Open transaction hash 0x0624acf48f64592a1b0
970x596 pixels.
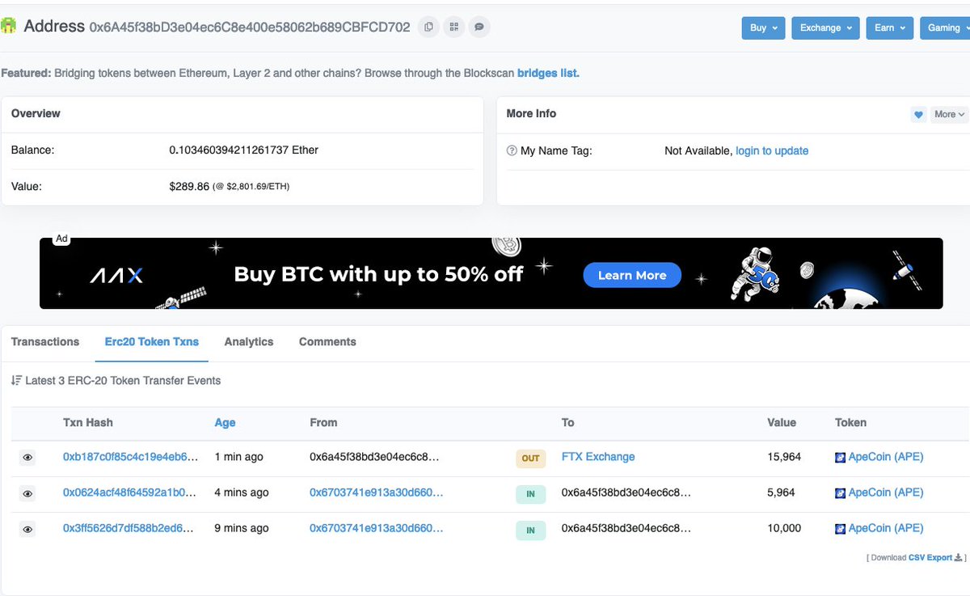130,492
